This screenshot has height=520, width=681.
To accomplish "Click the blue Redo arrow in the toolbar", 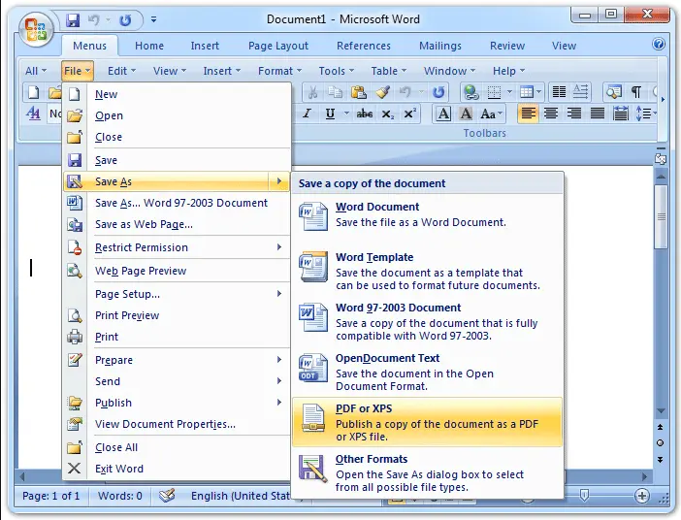I will (x=438, y=92).
